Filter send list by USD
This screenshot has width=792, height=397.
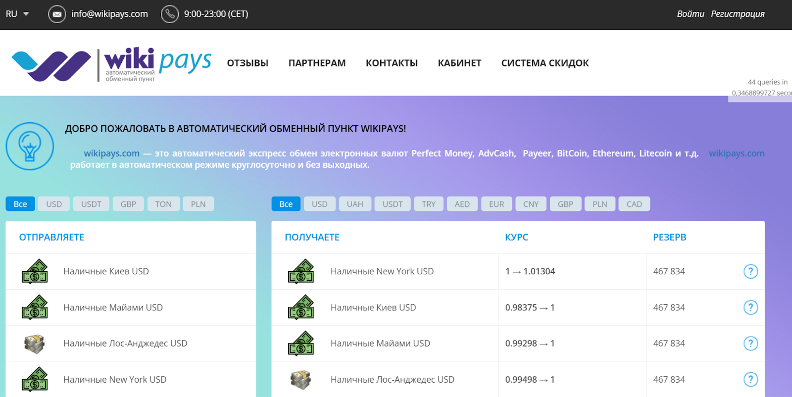click(54, 204)
